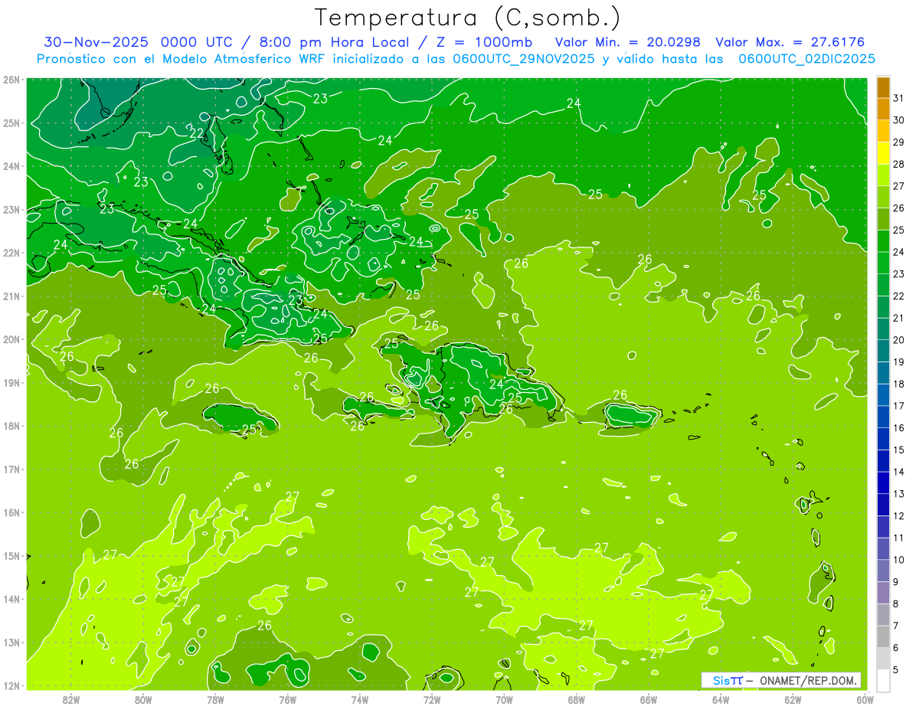Click the dark blue swatch between 13 and 14 on the color bar

coord(884,483)
